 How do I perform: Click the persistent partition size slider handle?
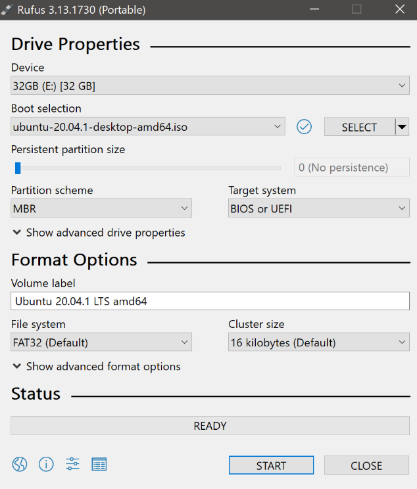[x=18, y=168]
